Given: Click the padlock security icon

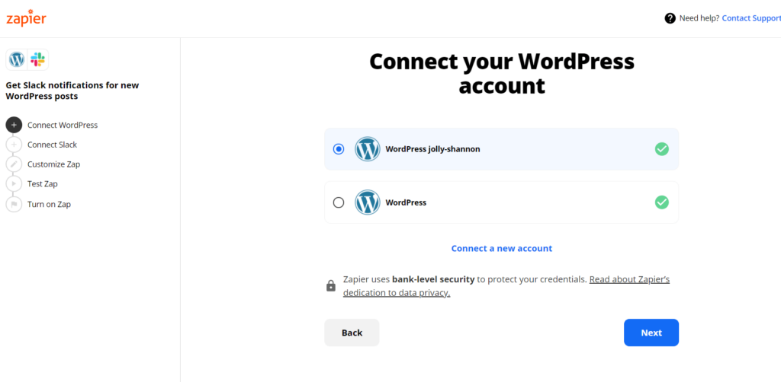Looking at the screenshot, I should pyautogui.click(x=331, y=286).
